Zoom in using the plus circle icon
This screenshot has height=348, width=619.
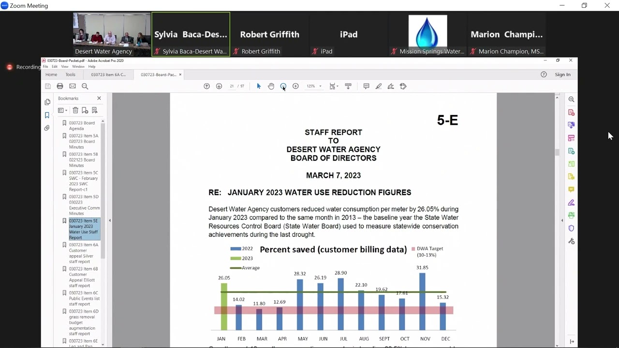[x=295, y=86]
